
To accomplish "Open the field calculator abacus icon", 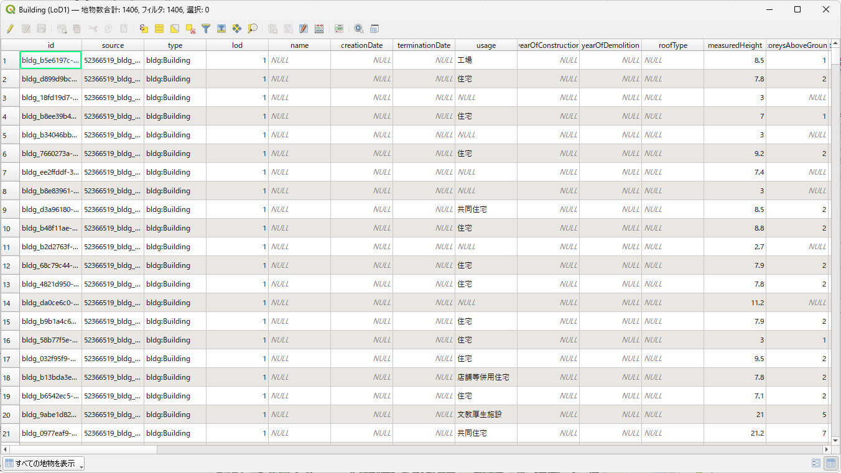I will 319,29.
